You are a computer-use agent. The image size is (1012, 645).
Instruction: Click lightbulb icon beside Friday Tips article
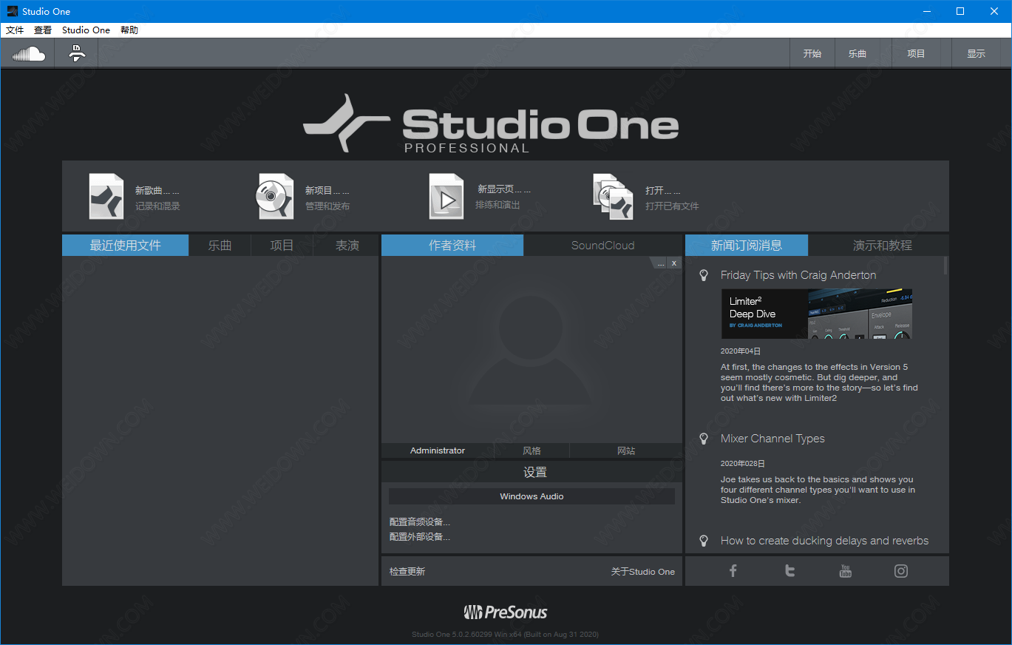704,275
